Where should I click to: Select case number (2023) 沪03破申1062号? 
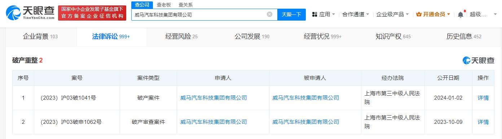coord(71,122)
